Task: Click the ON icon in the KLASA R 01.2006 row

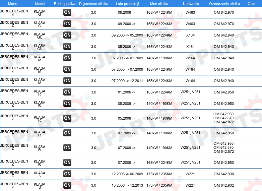Action: tap(67, 92)
